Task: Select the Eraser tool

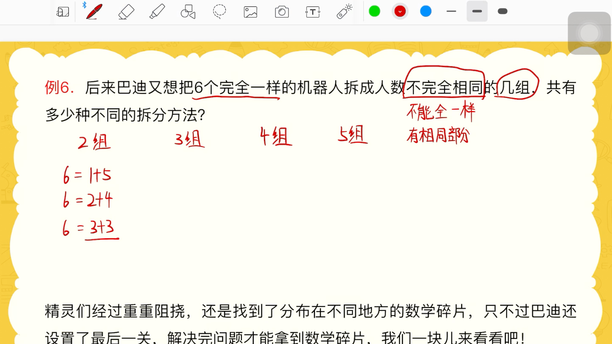Action: click(x=126, y=12)
